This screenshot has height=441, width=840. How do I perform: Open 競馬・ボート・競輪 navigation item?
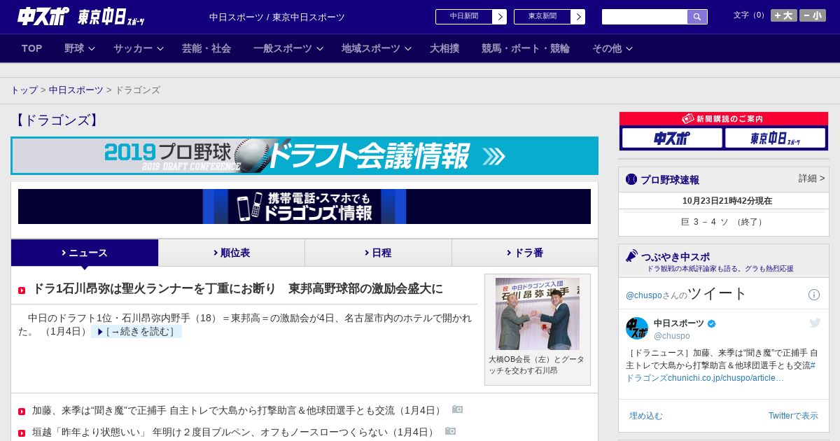(x=526, y=48)
